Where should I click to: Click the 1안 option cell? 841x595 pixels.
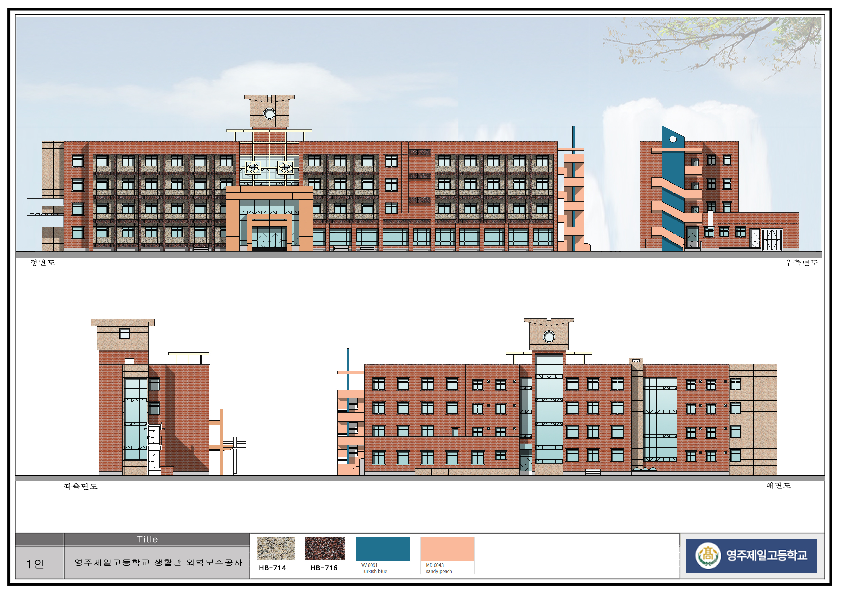tap(36, 563)
